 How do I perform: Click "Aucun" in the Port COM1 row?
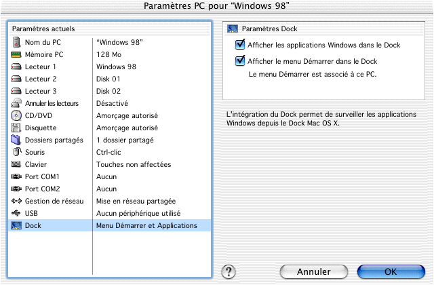coord(106,176)
